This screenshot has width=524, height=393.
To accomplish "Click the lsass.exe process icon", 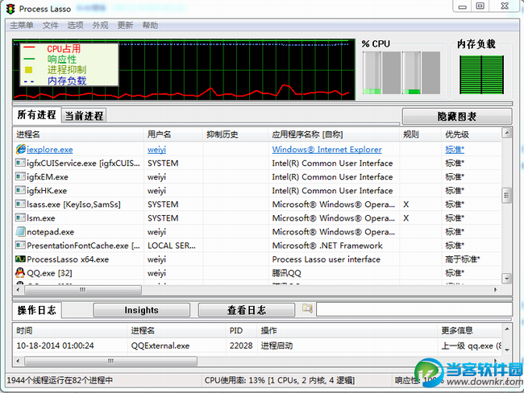I will pyautogui.click(x=20, y=204).
